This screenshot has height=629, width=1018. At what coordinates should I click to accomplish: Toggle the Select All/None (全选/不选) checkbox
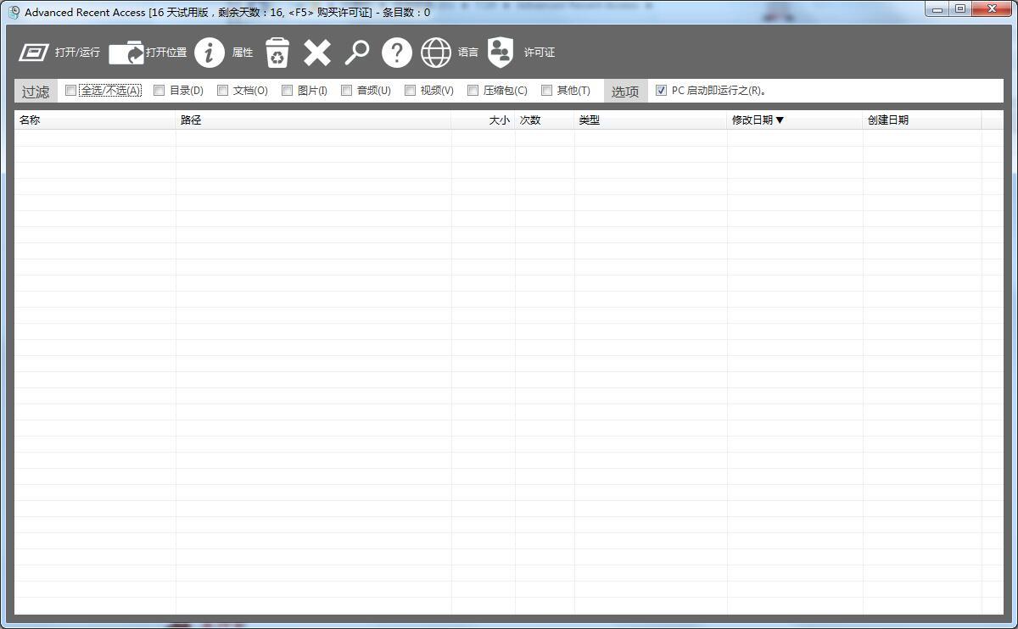(x=70, y=91)
